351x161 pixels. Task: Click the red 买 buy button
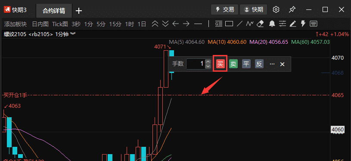click(x=220, y=64)
